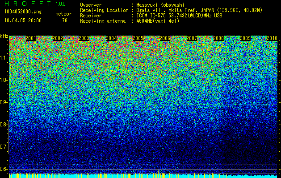
Task: Click the 2001 time marker label
Action: point(31,38)
